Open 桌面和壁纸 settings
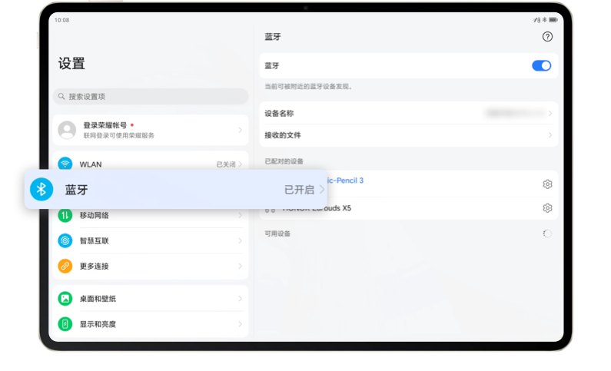This screenshot has height=371, width=611. pos(151,299)
